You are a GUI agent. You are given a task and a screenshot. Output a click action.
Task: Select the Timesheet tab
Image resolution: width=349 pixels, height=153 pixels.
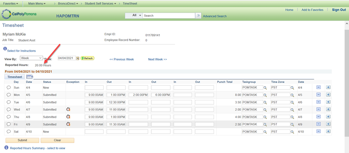[15, 77]
